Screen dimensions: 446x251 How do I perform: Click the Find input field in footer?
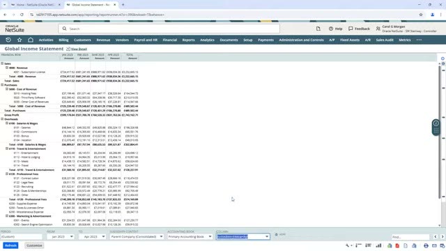(410, 237)
